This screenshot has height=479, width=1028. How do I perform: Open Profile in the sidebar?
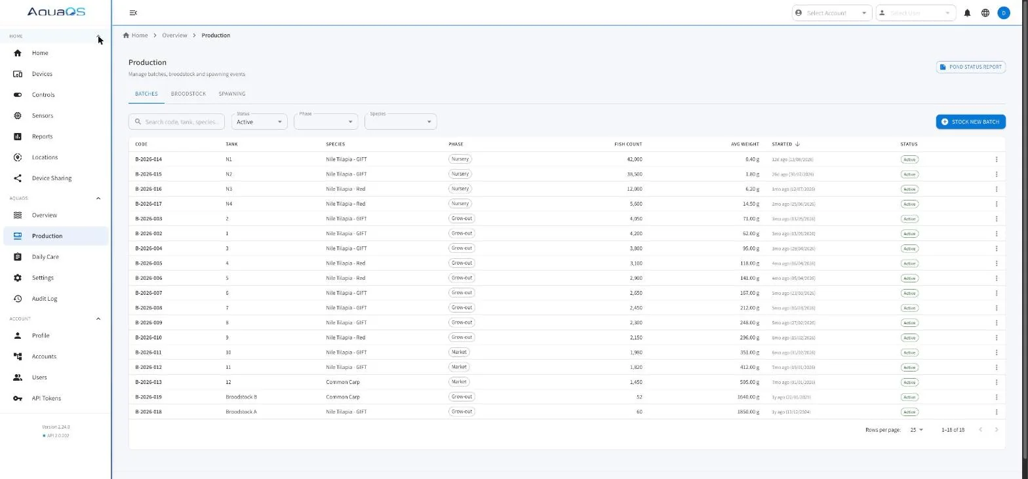click(56, 335)
